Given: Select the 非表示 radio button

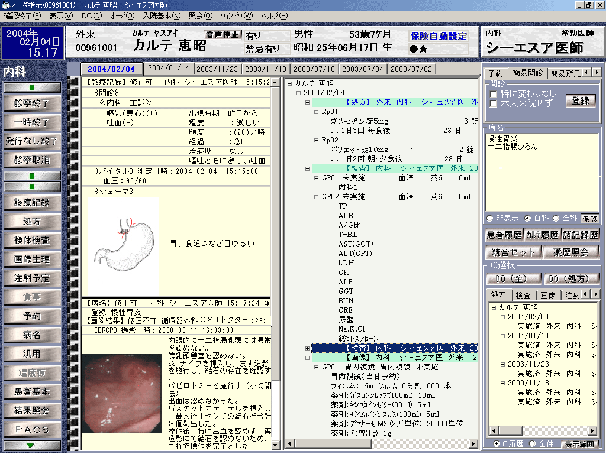Looking at the screenshot, I should point(489,218).
